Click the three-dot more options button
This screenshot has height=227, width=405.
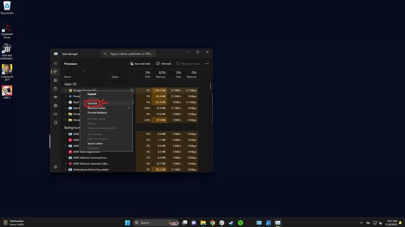(207, 64)
